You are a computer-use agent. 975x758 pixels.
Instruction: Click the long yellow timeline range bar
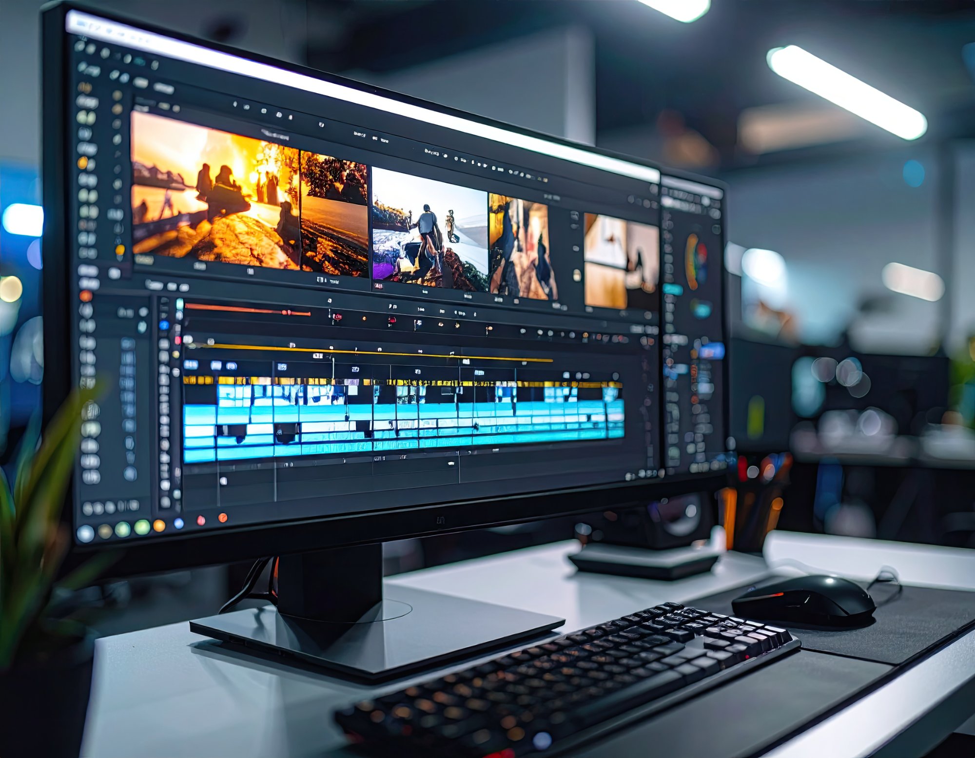(x=370, y=352)
